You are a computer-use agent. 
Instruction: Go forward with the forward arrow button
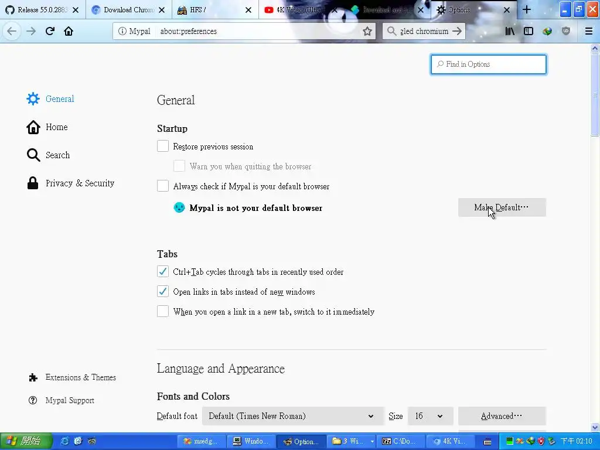[x=31, y=31]
